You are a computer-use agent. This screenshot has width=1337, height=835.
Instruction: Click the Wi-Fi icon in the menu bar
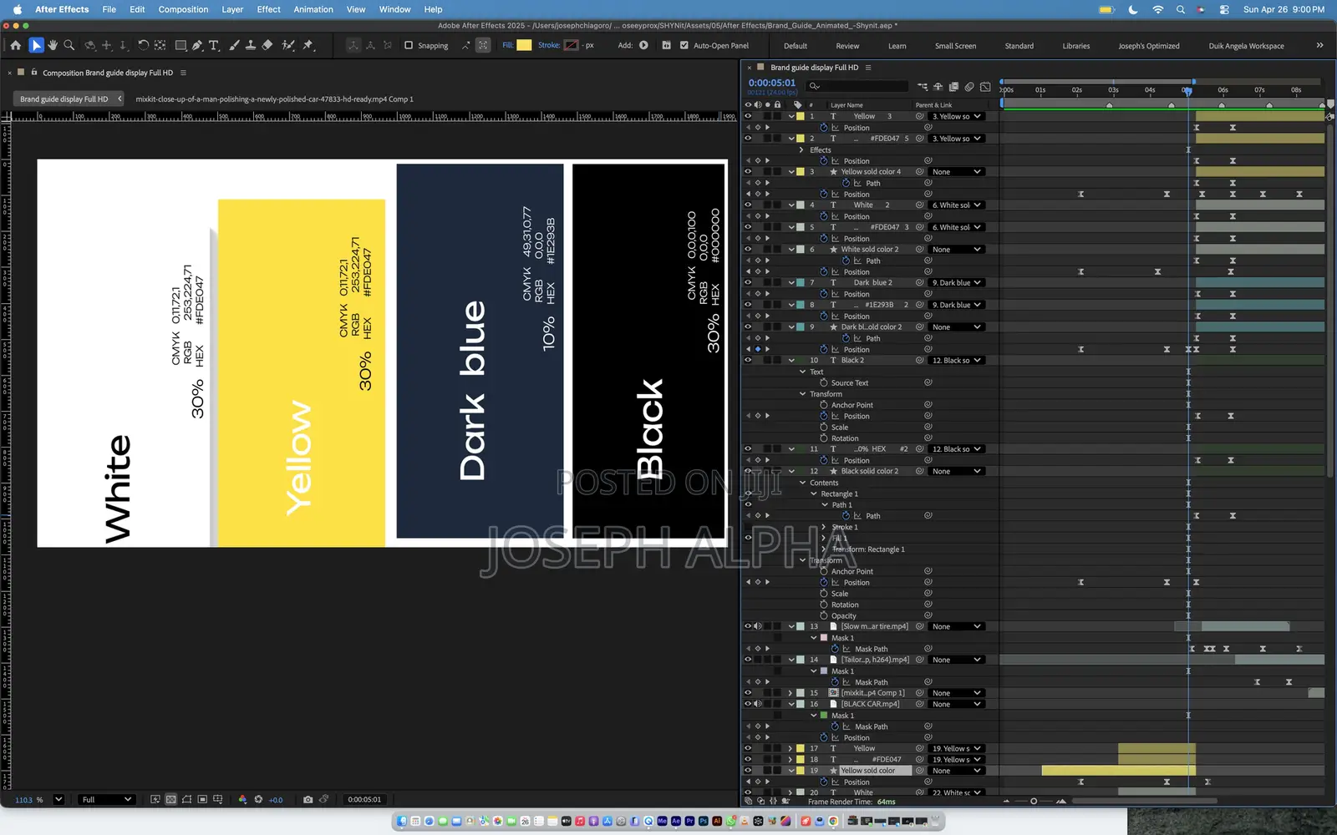click(1157, 9)
